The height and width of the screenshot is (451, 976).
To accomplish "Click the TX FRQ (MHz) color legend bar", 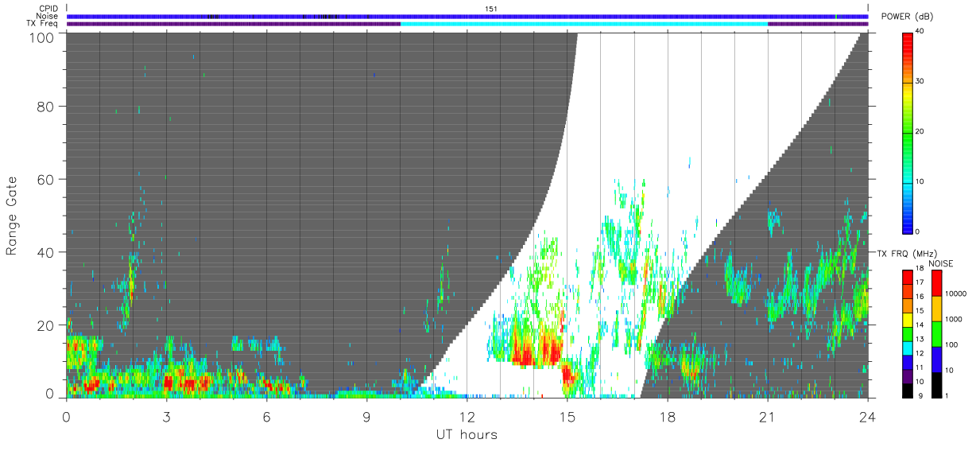I will pos(908,333).
